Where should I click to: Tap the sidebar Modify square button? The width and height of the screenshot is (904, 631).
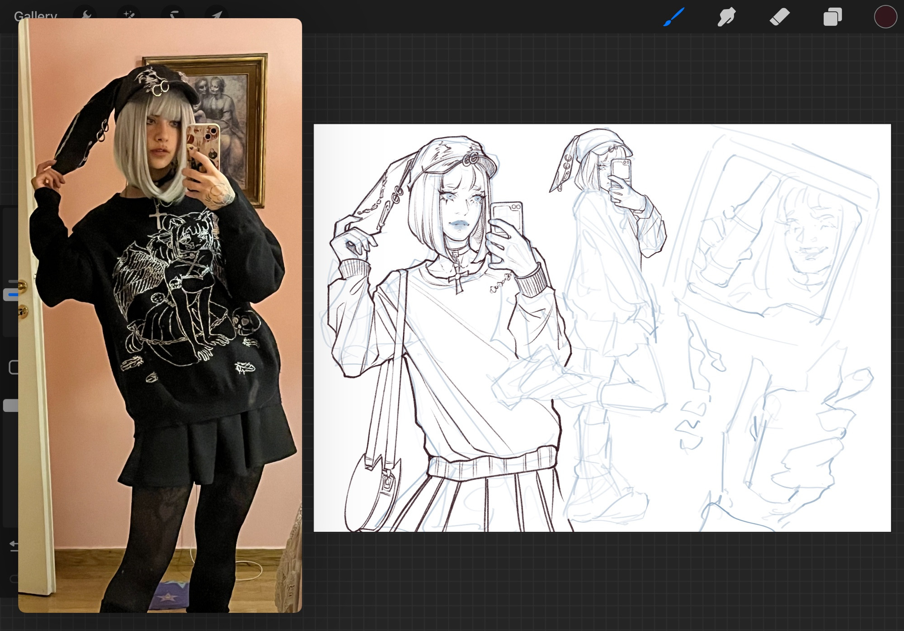click(14, 367)
